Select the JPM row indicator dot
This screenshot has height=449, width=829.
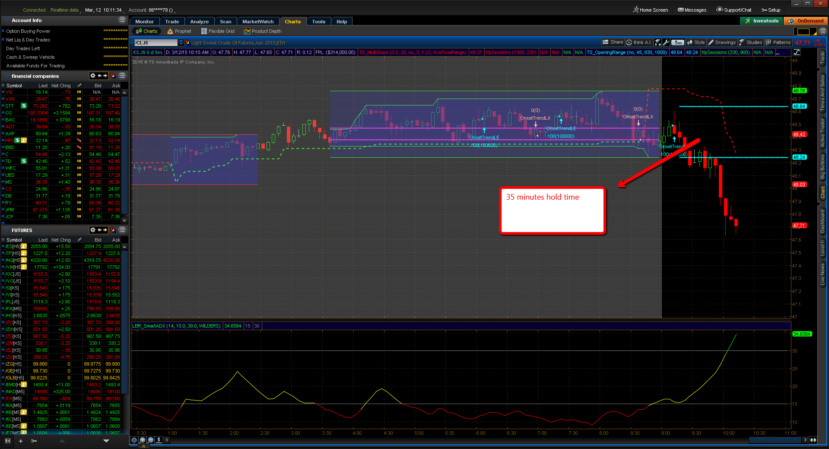click(x=3, y=210)
